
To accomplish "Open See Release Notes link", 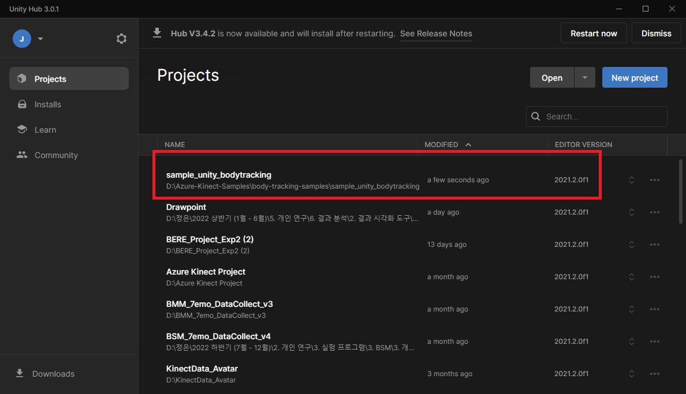I will tap(436, 33).
